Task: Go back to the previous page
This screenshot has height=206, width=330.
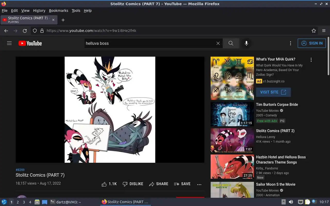Action: (x=6, y=31)
